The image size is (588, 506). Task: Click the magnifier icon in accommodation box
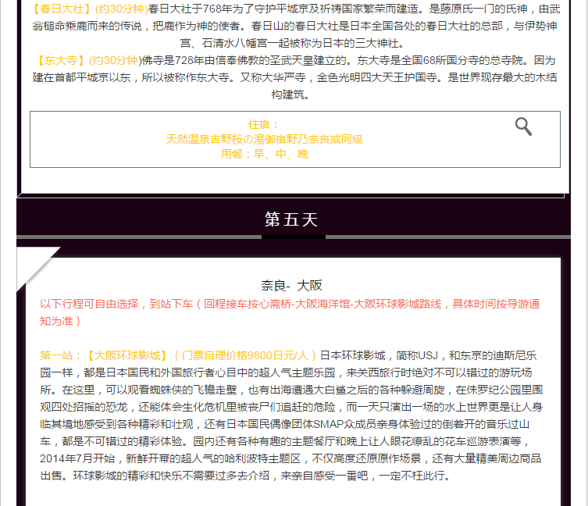pos(523,126)
